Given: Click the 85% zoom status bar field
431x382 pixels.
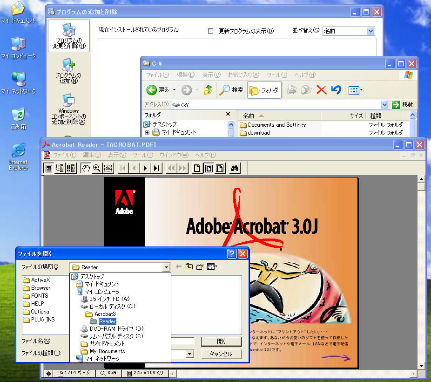Looking at the screenshot, I should [108, 373].
